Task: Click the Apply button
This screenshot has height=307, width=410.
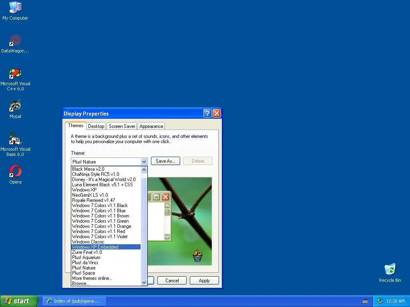Action: coord(204,280)
